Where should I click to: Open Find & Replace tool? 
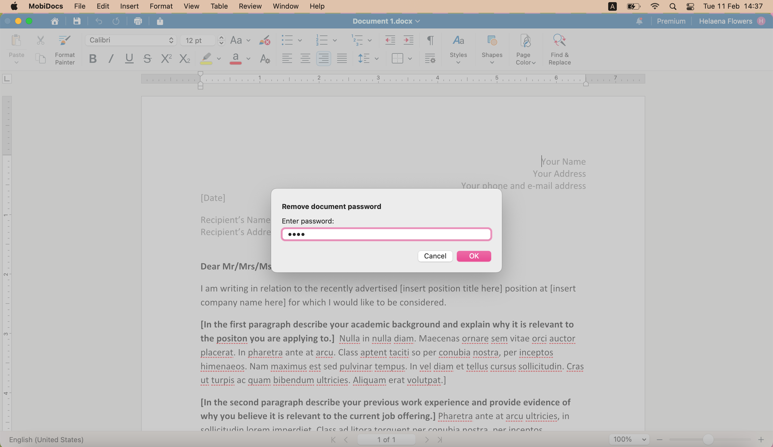click(x=560, y=49)
